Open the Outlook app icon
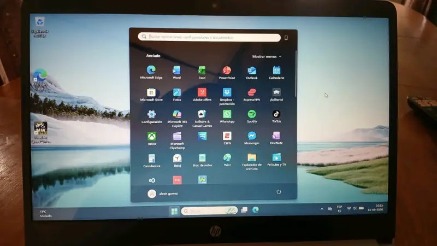 pyautogui.click(x=252, y=73)
